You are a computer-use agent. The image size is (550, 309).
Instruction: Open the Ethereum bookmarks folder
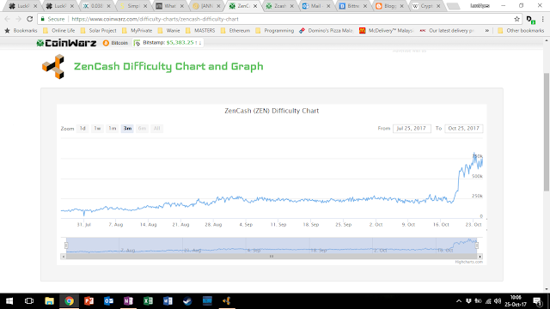click(x=235, y=31)
